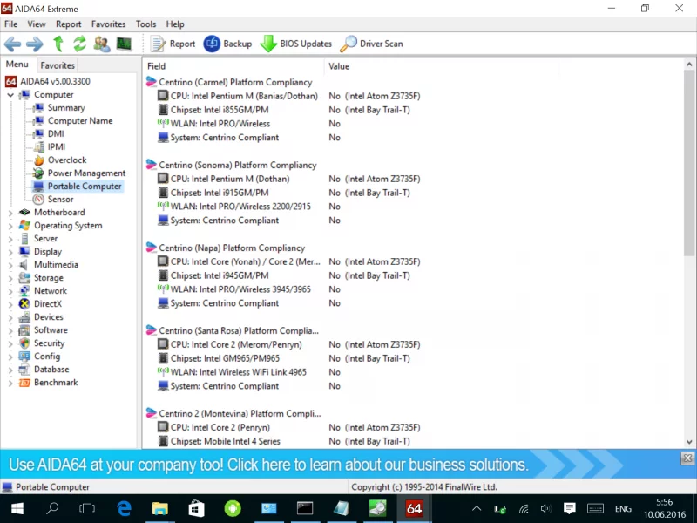Switch to the Favorites tab
This screenshot has width=697, height=523.
point(58,65)
